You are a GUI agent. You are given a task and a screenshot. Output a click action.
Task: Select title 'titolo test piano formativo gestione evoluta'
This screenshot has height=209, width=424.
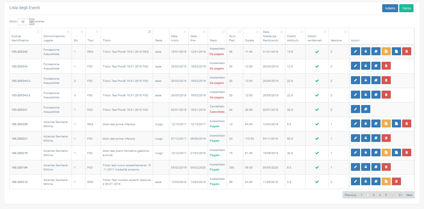tap(126, 153)
